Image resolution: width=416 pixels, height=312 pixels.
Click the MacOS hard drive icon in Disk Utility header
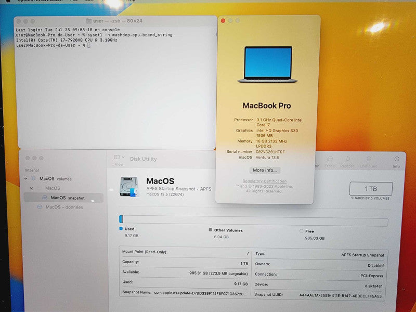[129, 187]
